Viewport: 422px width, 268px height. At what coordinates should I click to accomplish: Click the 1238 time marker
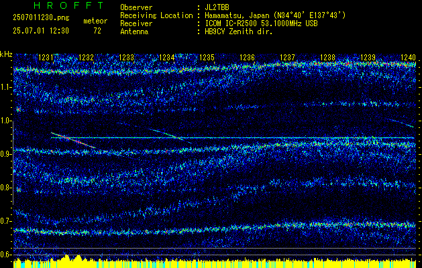pyautogui.click(x=327, y=57)
